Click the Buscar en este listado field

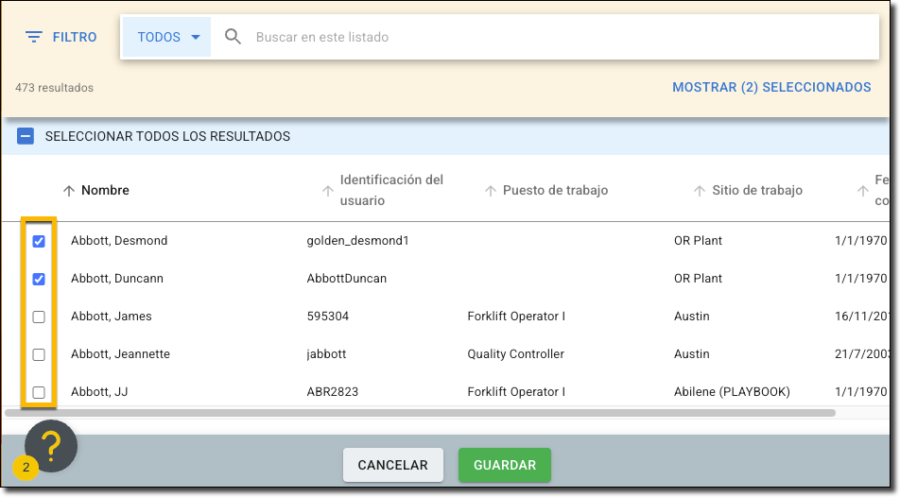click(x=558, y=38)
